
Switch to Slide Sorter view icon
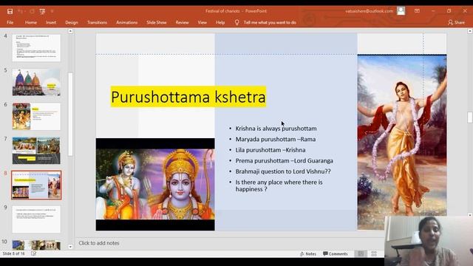point(374,254)
